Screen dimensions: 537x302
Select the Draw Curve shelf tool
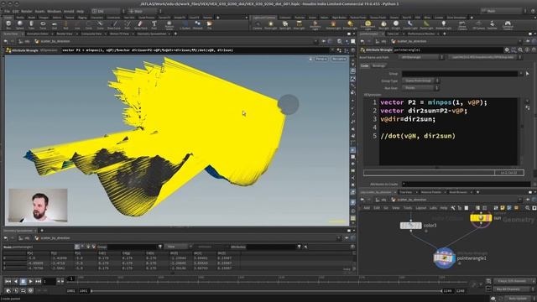pos(114,24)
